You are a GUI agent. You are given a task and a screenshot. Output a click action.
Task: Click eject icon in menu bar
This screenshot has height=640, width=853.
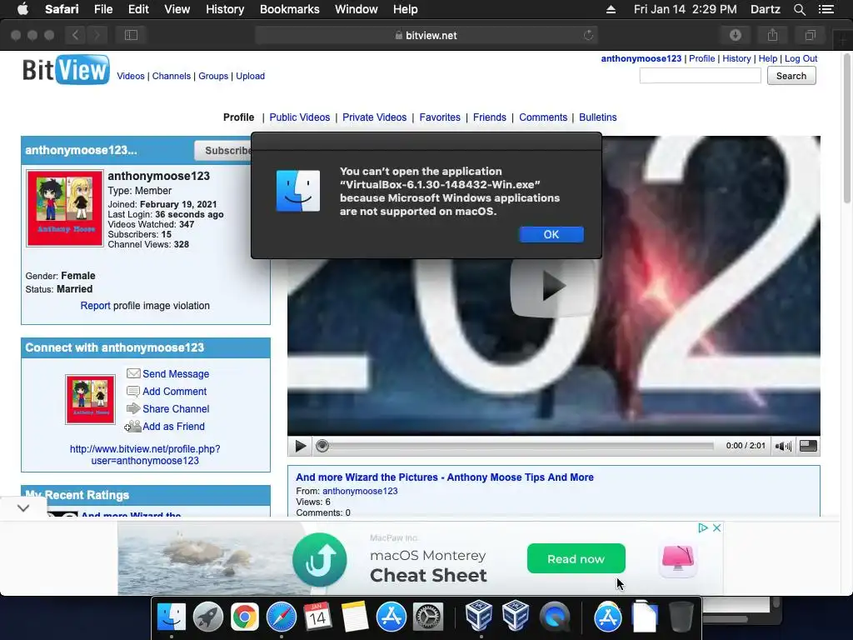[611, 9]
